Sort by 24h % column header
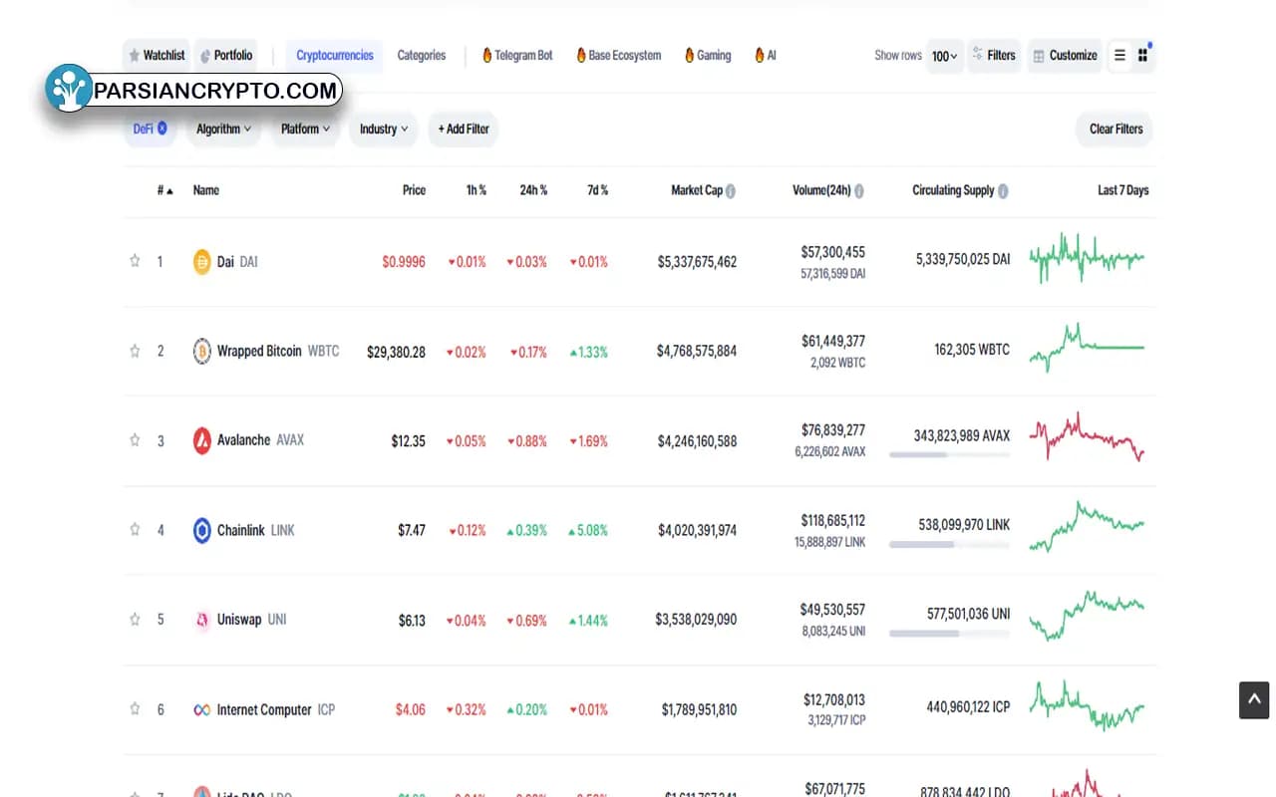The width and height of the screenshot is (1276, 797). click(x=533, y=190)
